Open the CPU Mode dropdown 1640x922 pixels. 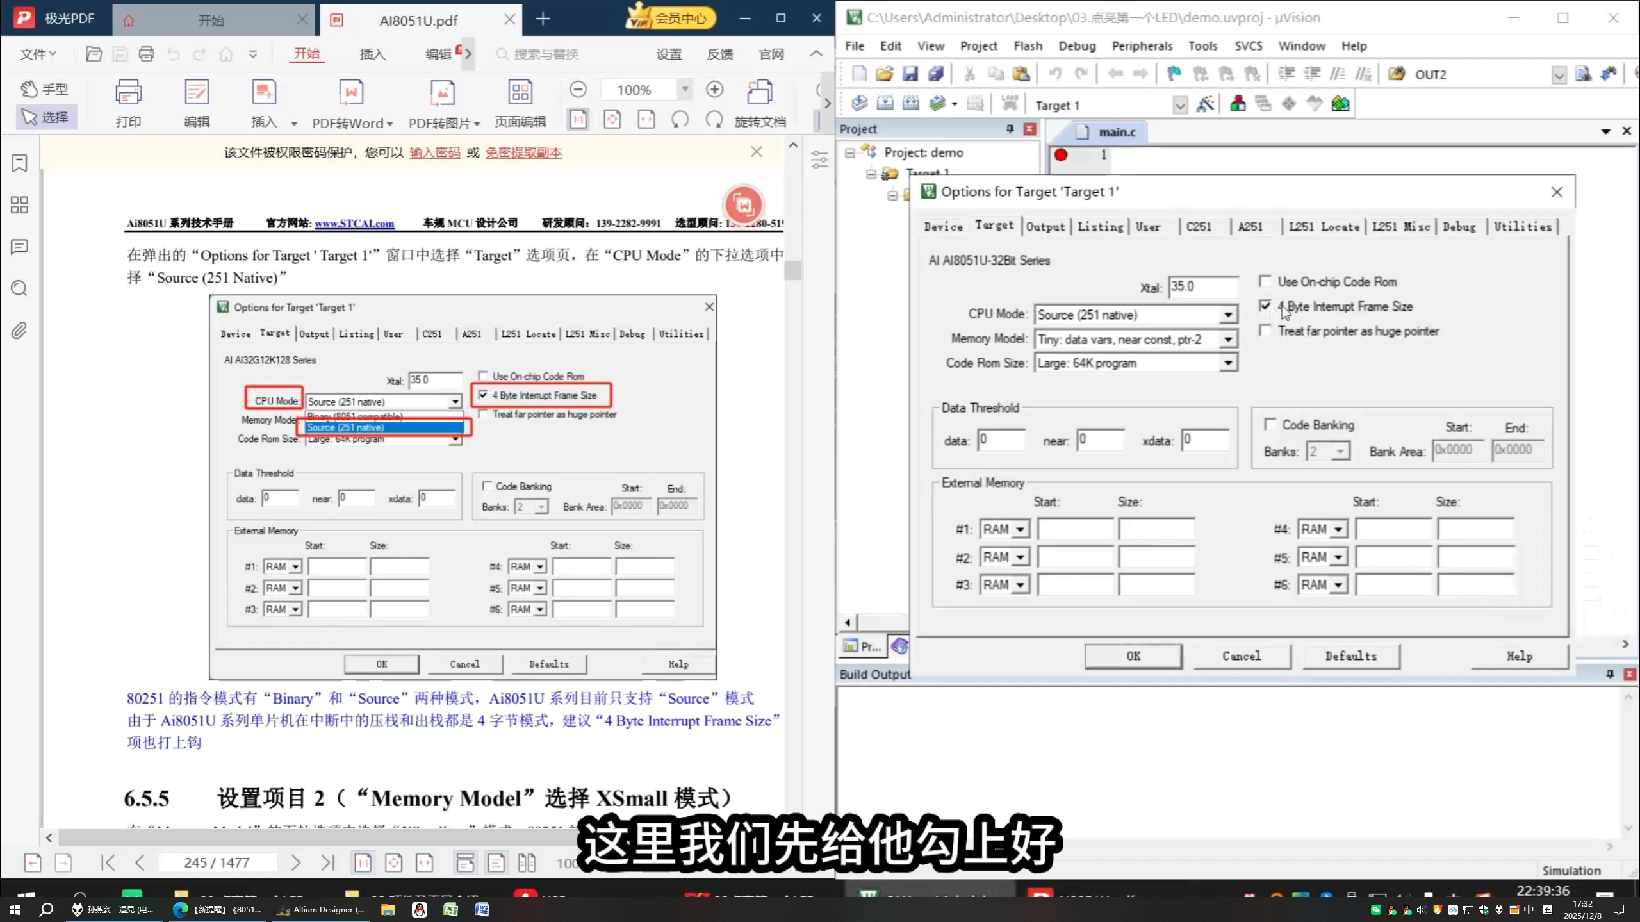1227,314
